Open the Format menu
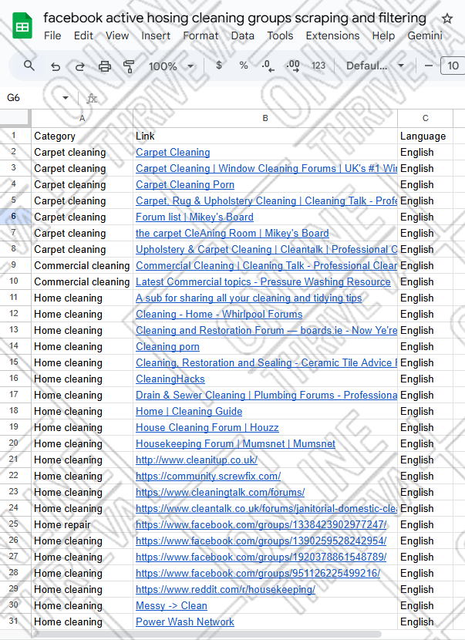 [200, 36]
